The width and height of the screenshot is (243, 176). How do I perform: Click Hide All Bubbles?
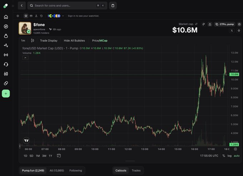pos(74,41)
